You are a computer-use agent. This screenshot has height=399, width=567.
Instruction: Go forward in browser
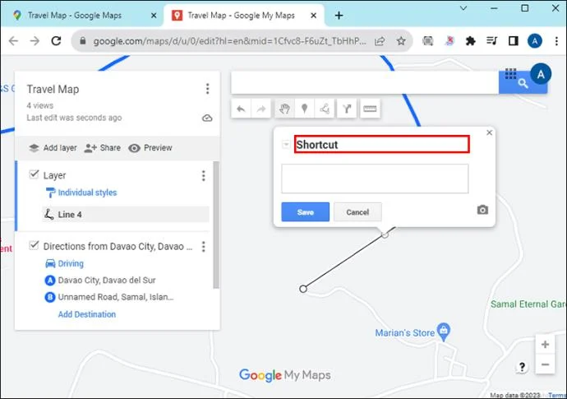35,41
